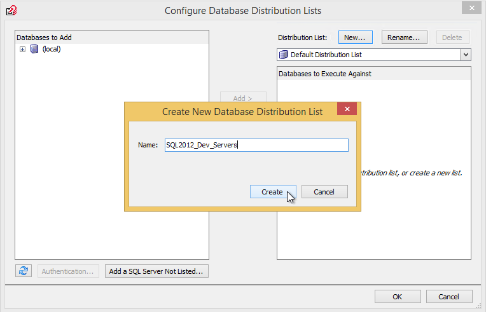
Task: Close the Create New Database Distribution List dialog
Action: tap(347, 110)
